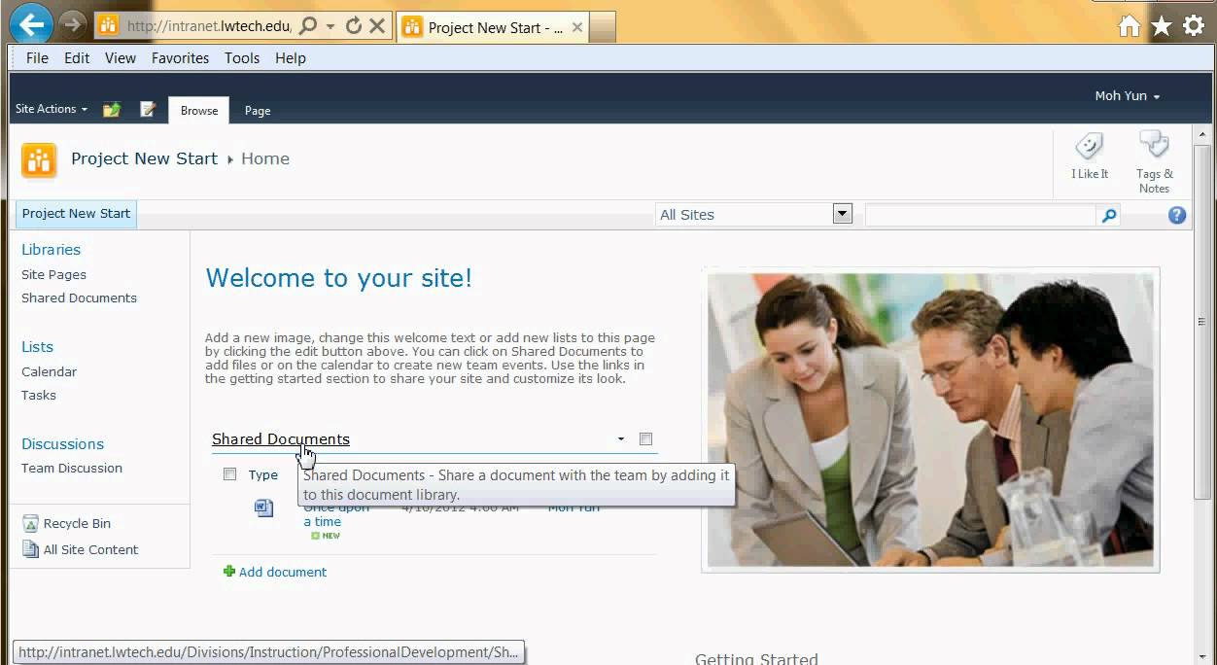1217x665 pixels.
Task: Click the Navigate Up folder icon
Action: (x=112, y=109)
